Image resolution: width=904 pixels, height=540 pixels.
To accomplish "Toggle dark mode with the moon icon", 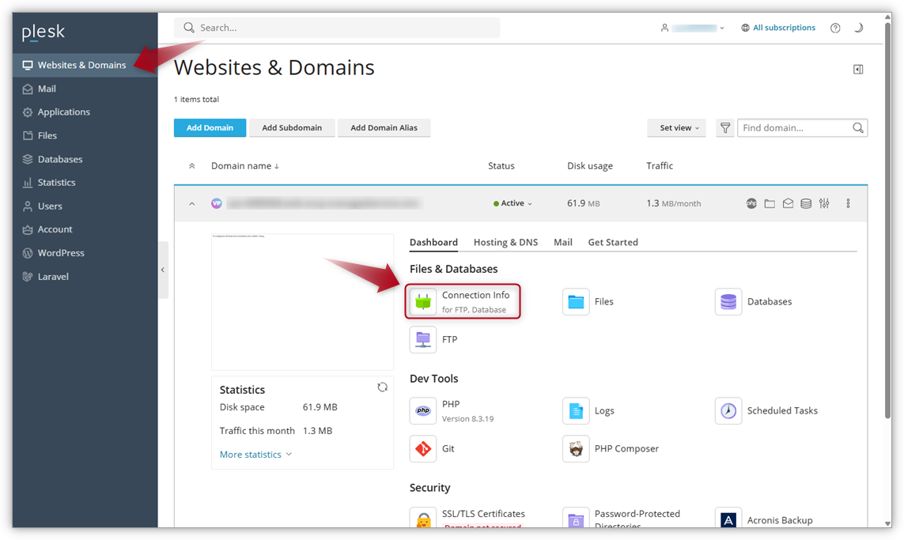I will pyautogui.click(x=859, y=27).
